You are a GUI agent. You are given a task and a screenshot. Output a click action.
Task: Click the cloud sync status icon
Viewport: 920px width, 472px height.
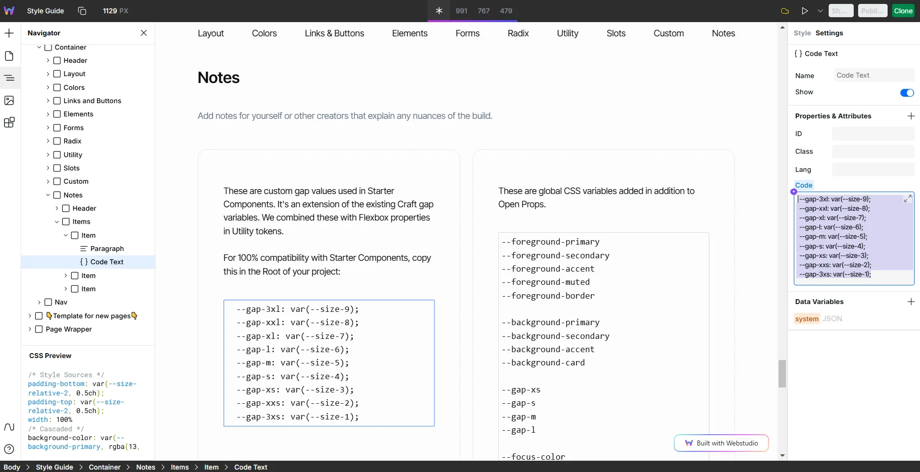click(x=785, y=11)
